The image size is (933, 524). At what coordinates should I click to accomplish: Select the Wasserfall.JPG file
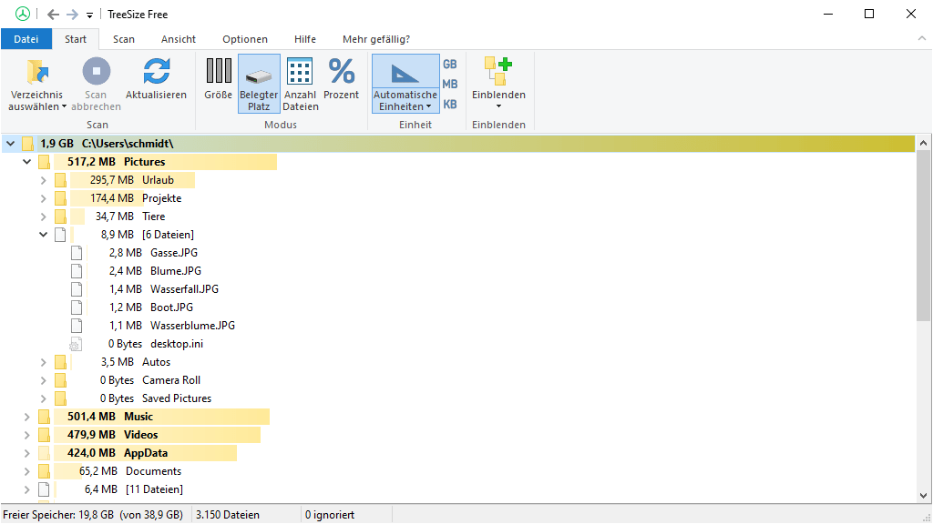click(184, 289)
